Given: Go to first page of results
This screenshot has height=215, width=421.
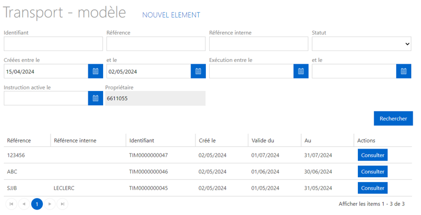Looking at the screenshot, I should coord(12,204).
